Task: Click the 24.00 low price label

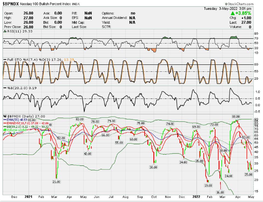Action: (228, 176)
